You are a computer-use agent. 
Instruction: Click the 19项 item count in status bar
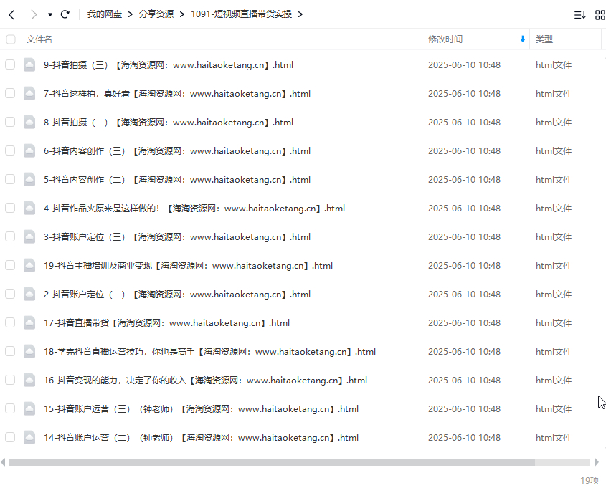click(590, 480)
